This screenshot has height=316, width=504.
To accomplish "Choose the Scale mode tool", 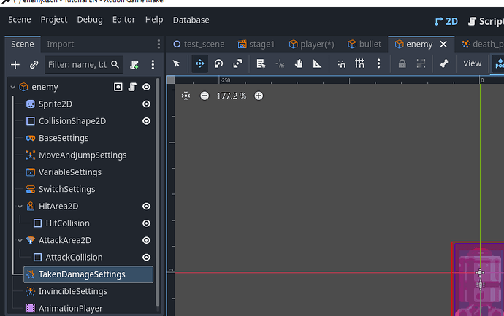I will [x=237, y=63].
